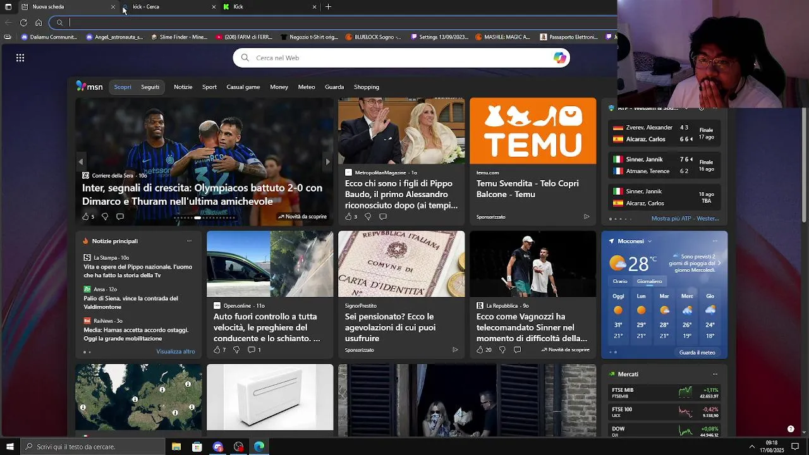
Task: Click the Cerca nel Web search box
Action: click(x=401, y=58)
